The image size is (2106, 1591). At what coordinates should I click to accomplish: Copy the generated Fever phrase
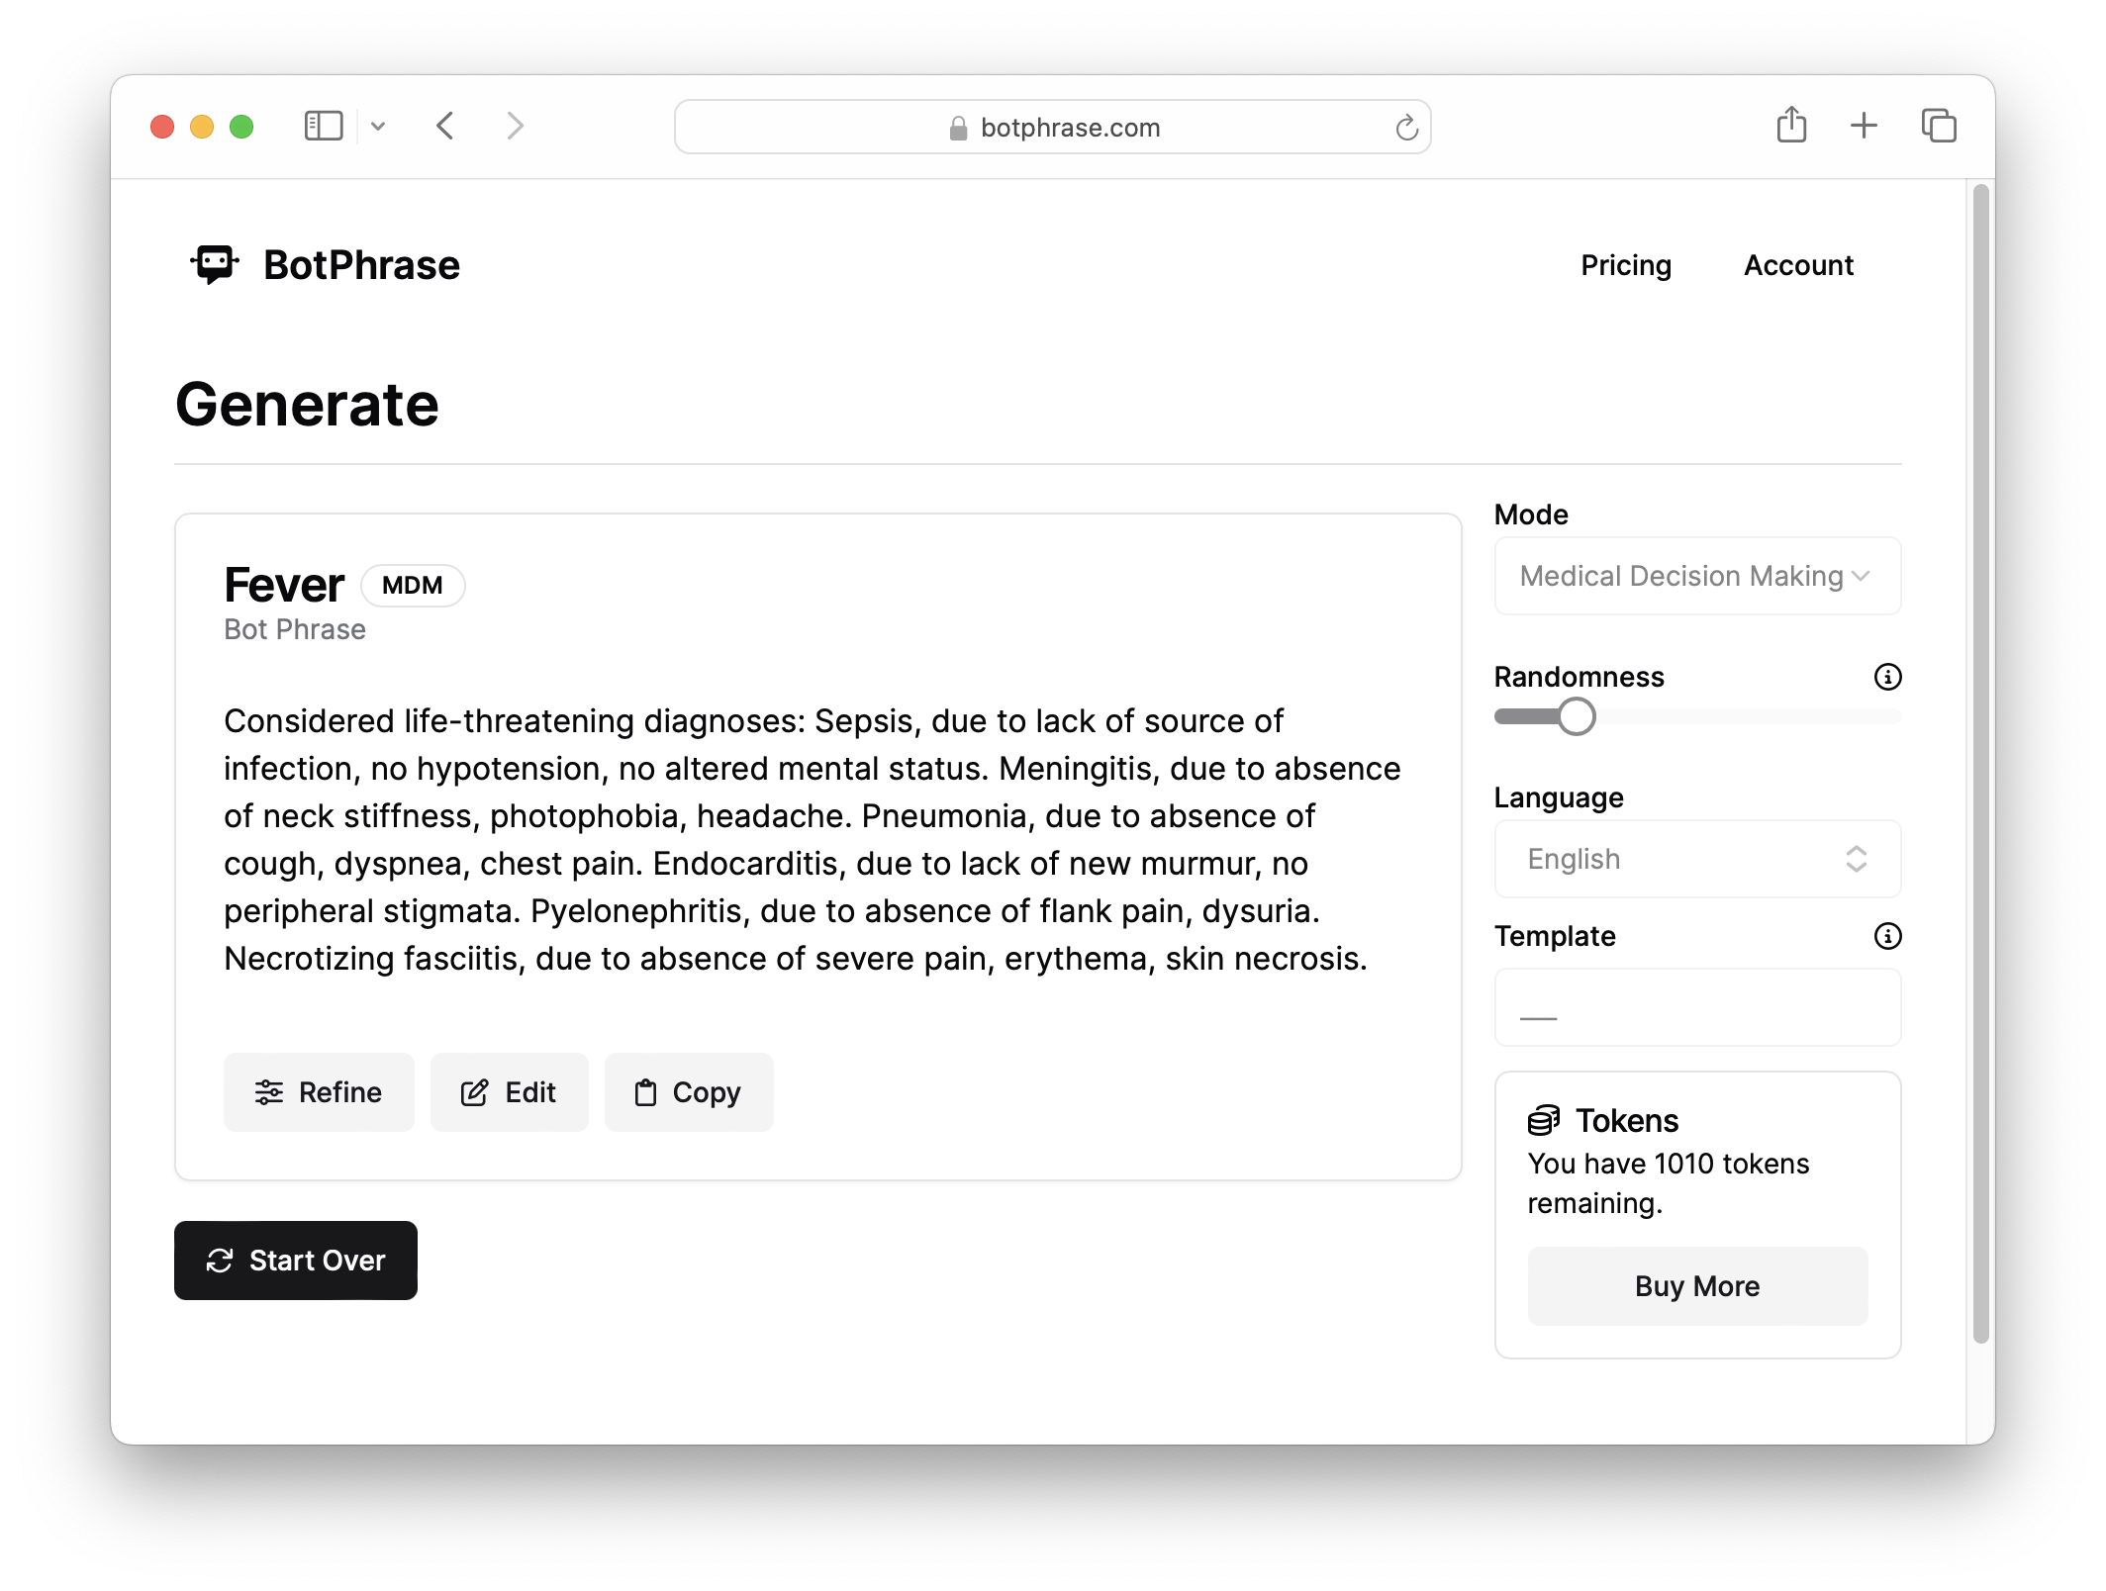click(x=689, y=1092)
